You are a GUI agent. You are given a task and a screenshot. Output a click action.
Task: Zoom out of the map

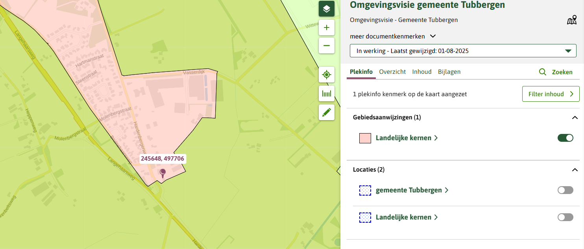click(327, 46)
